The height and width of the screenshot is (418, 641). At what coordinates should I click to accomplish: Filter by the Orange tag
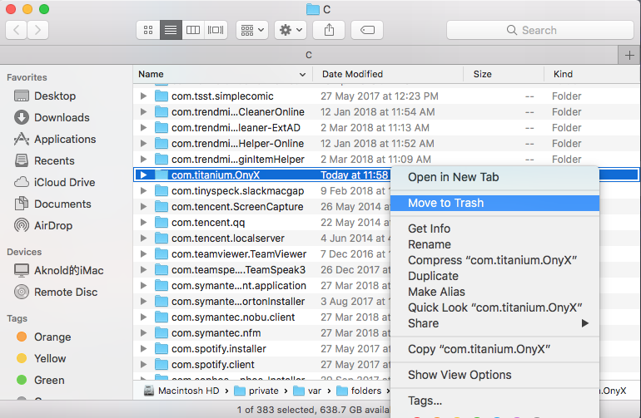[52, 337]
